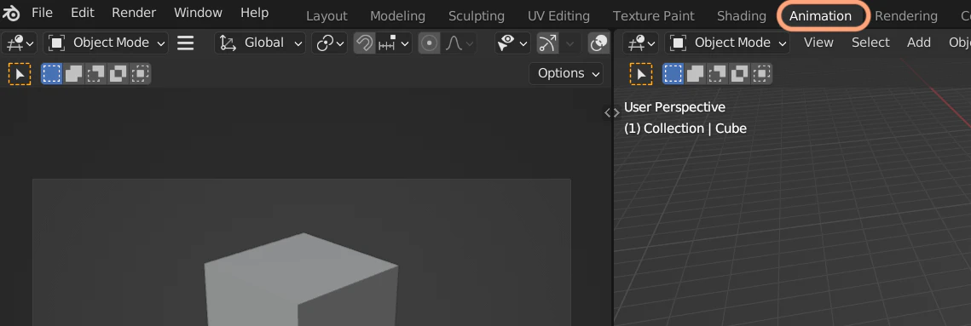Set left viewport selection mode to Invert
The image size is (971, 326).
coord(118,74)
